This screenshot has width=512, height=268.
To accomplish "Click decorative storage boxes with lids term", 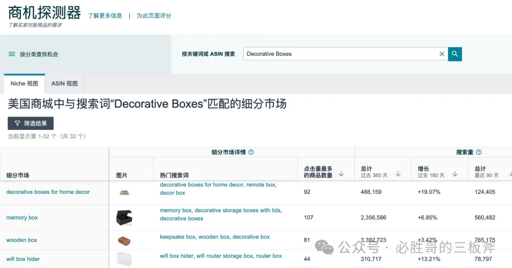I will tap(238, 210).
